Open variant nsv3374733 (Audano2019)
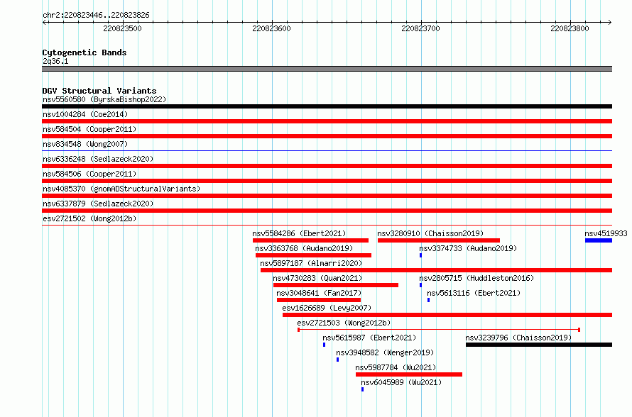Screen dimensions: 632x417 click(468, 248)
